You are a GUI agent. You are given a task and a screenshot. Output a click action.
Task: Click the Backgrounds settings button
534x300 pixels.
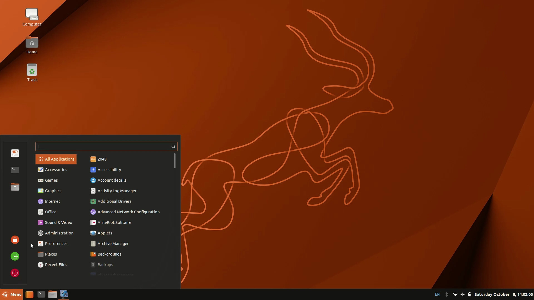coord(109,254)
